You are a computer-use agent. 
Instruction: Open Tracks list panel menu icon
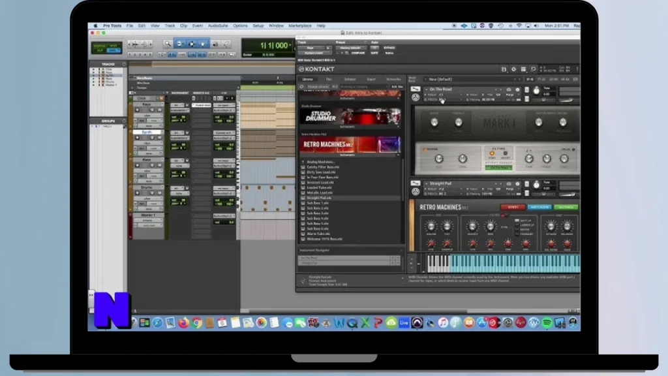click(x=124, y=65)
